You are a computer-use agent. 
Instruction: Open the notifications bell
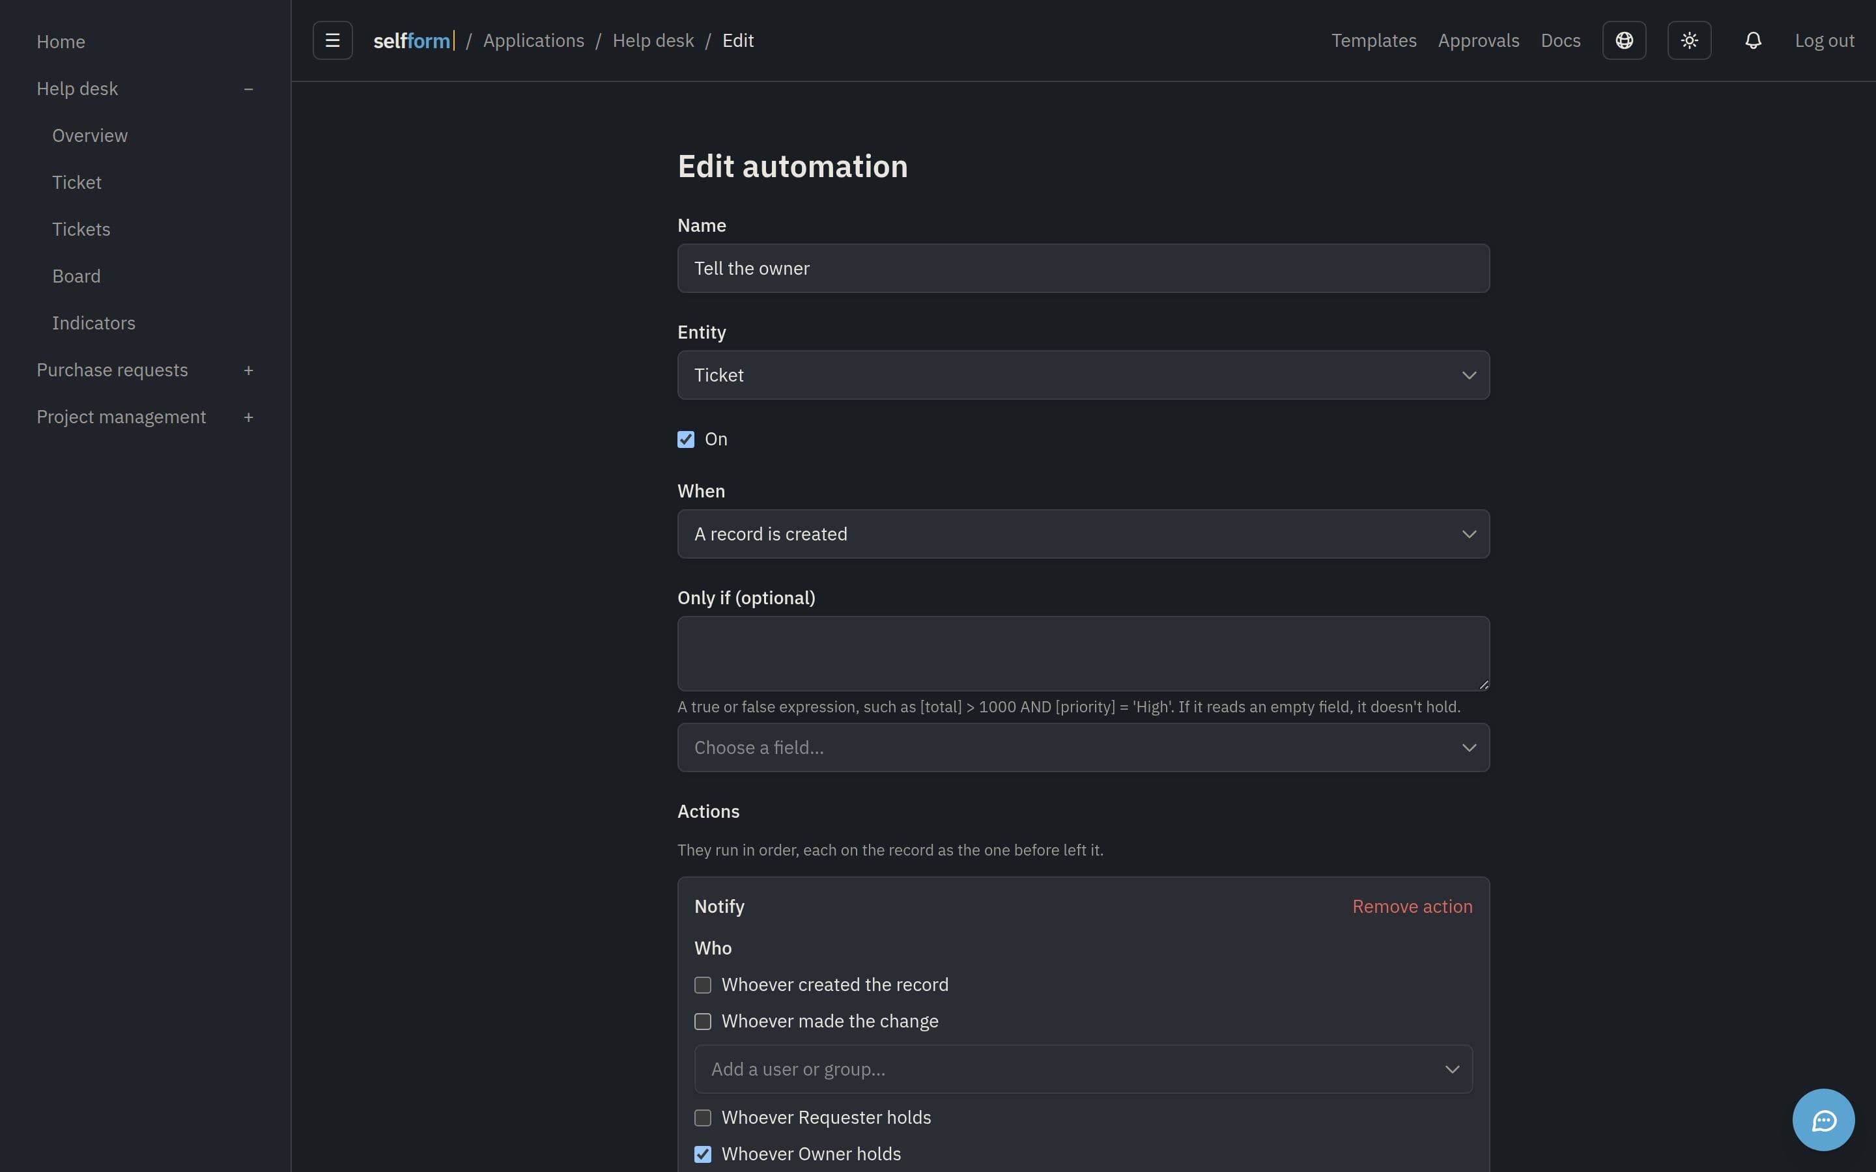tap(1754, 40)
